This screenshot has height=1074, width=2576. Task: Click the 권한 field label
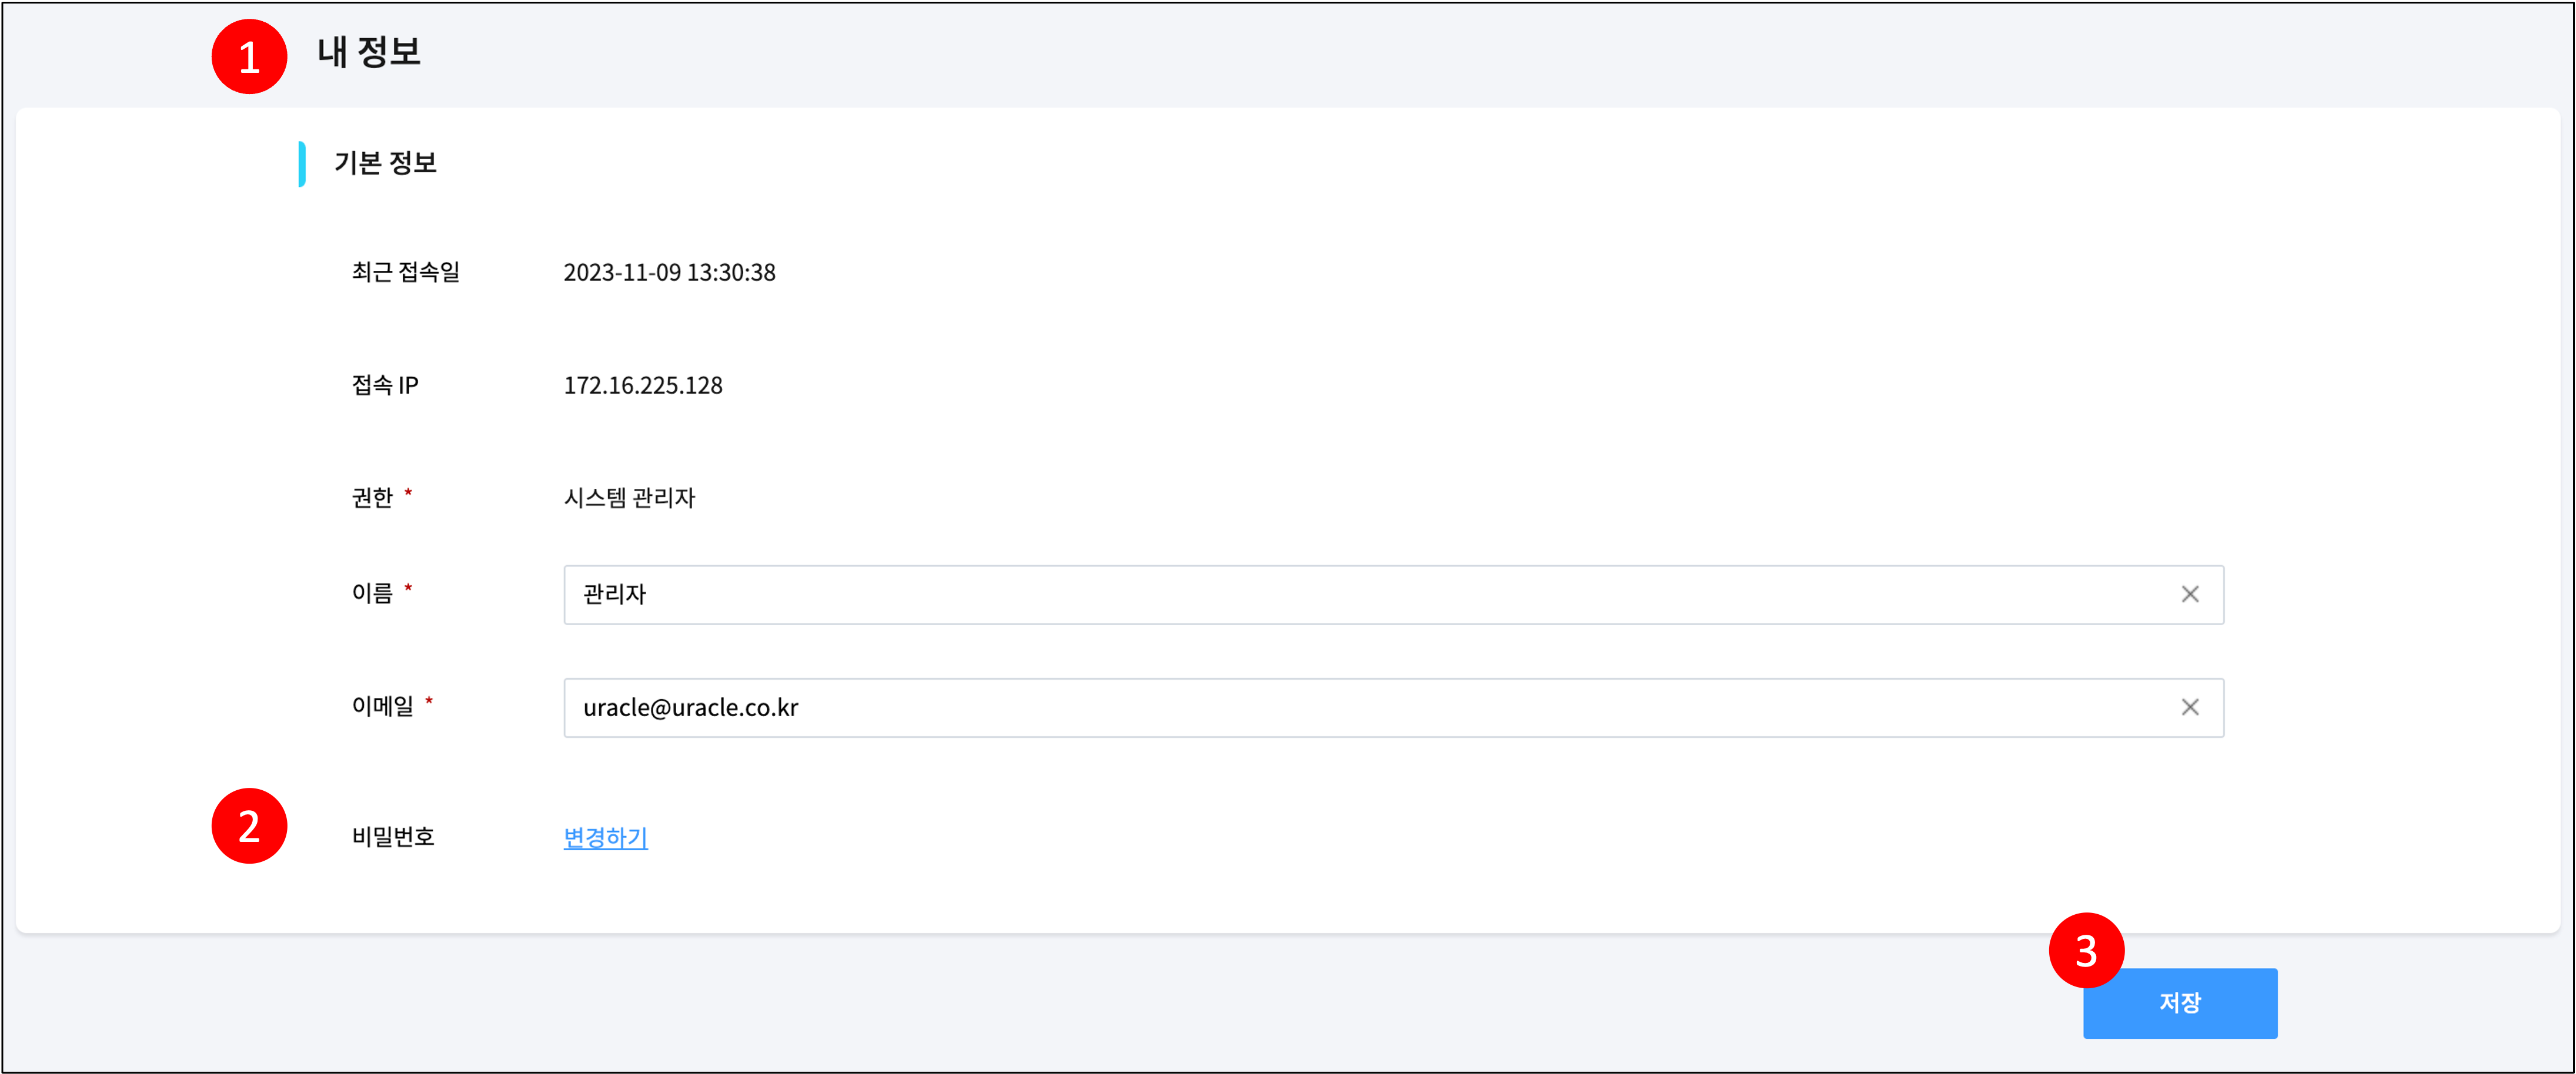point(375,498)
